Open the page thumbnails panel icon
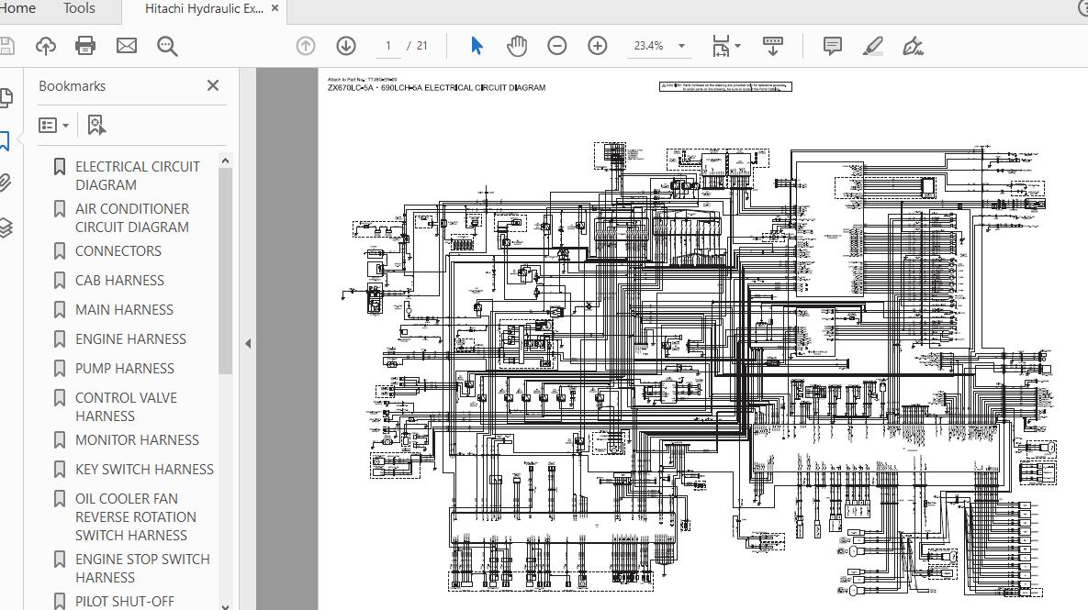This screenshot has width=1088, height=610. coord(7,96)
